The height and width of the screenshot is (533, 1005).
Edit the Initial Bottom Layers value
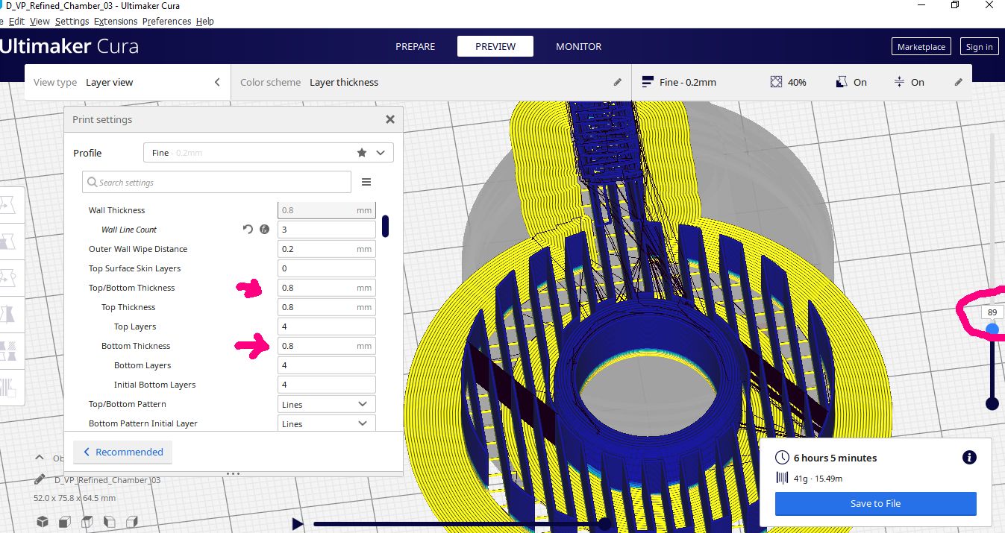326,385
